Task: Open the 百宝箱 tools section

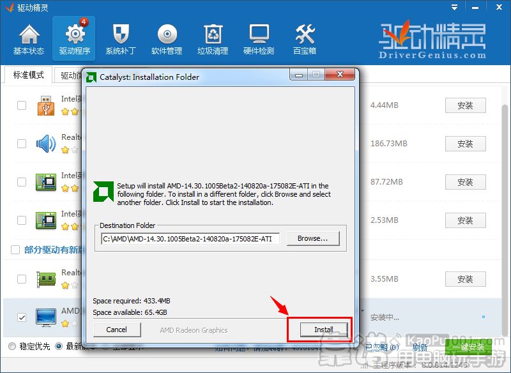Action: coord(305,39)
